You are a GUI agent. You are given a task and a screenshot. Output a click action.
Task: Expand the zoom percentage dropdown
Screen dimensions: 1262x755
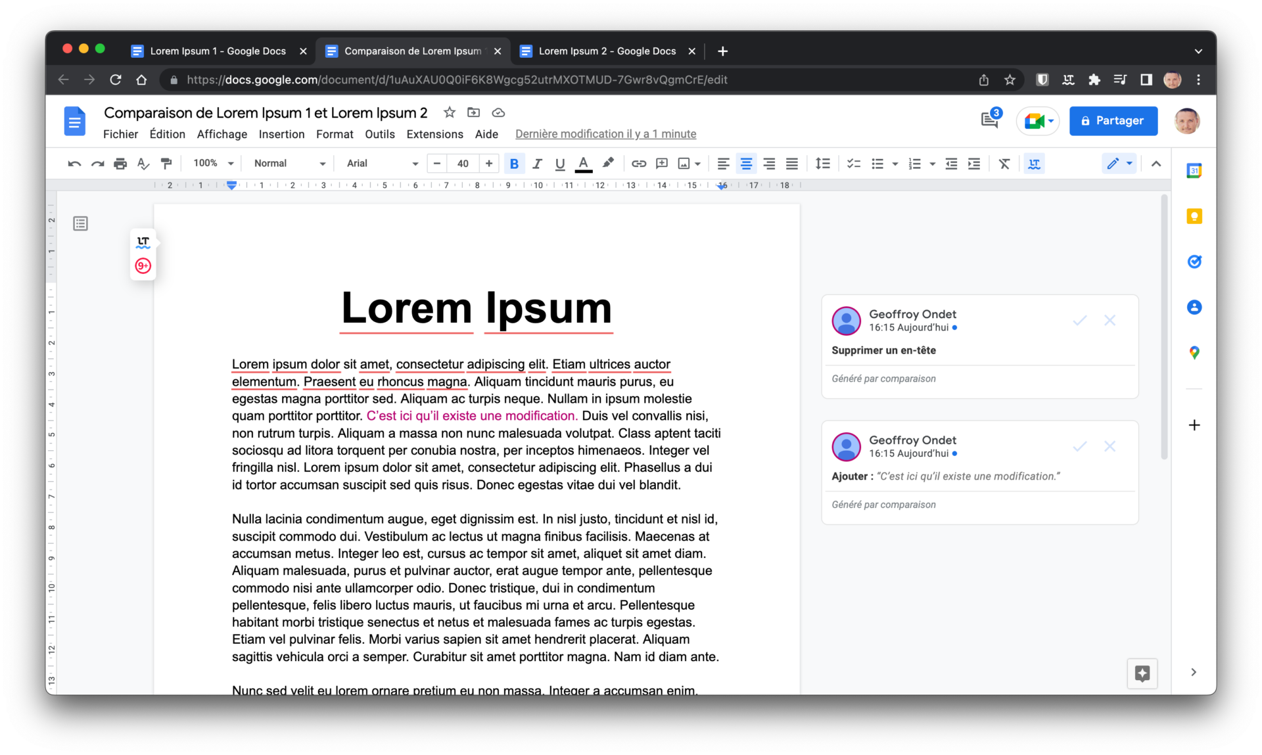(212, 164)
